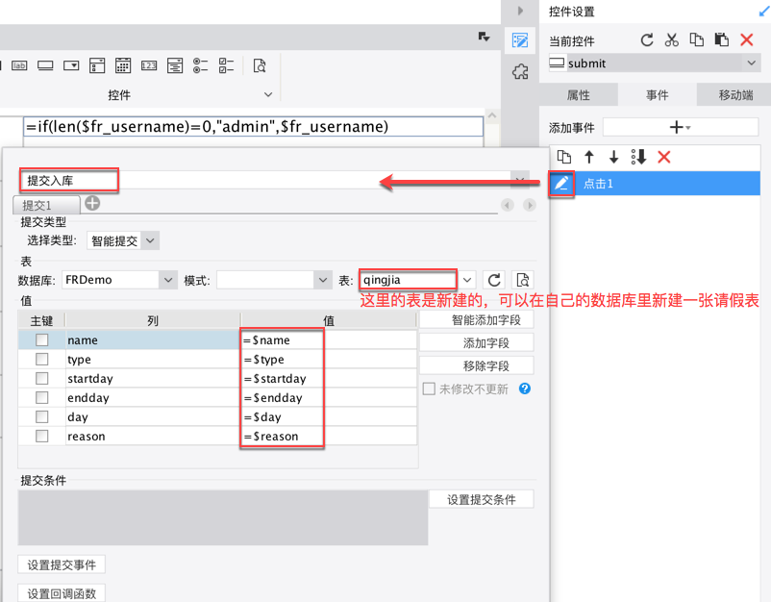This screenshot has width=771, height=602.
Task: Click the dock arrow icon above toolbar
Action: 484,37
